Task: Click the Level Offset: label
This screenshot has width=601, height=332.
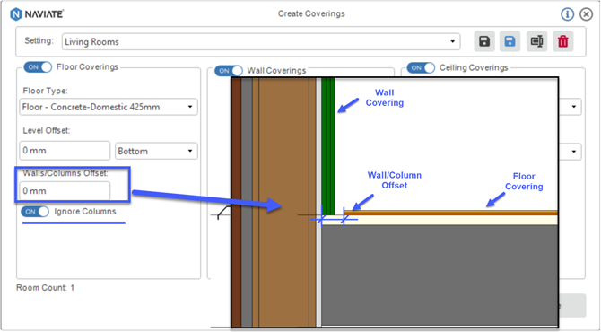Action: pos(47,131)
